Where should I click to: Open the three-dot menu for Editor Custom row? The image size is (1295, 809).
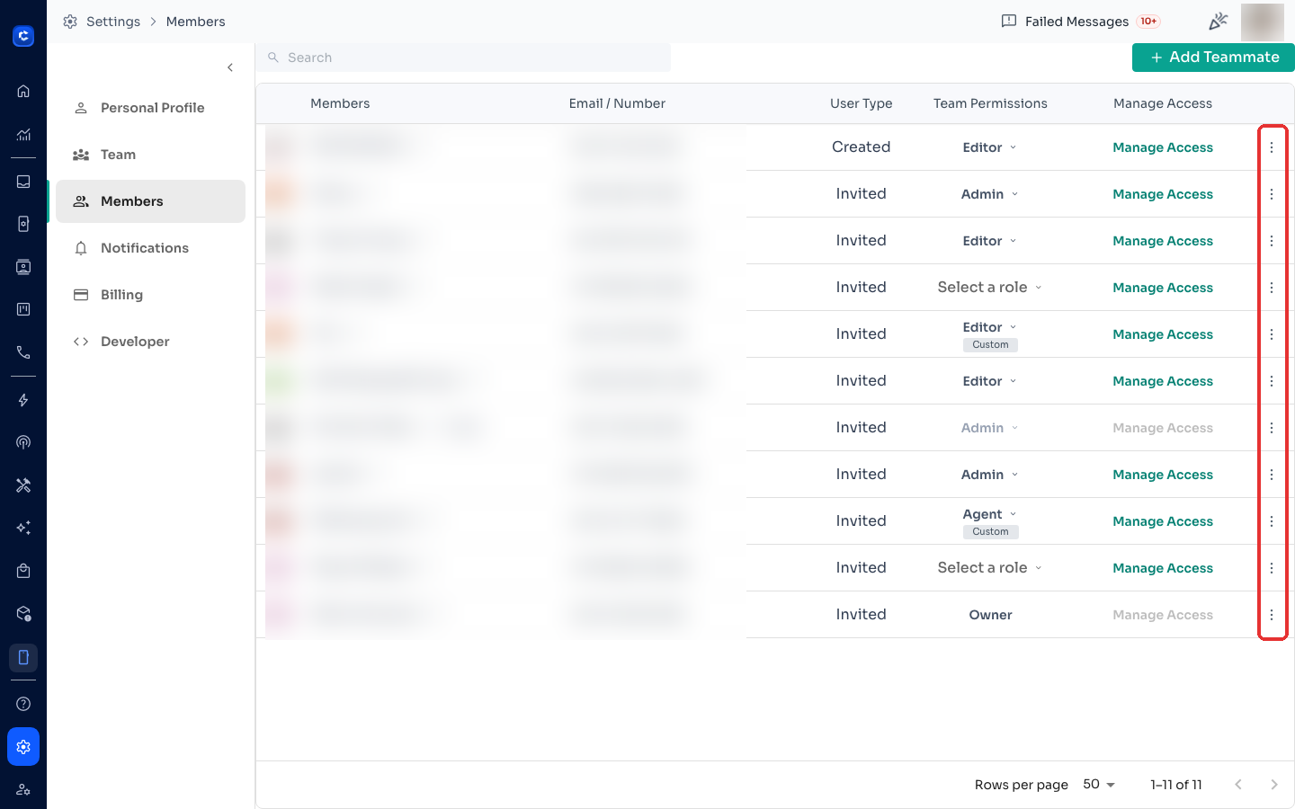click(x=1272, y=334)
